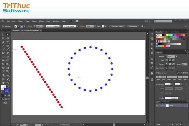Click the swap fill and stroke arrow
This screenshot has height=126, width=189.
(8, 86)
